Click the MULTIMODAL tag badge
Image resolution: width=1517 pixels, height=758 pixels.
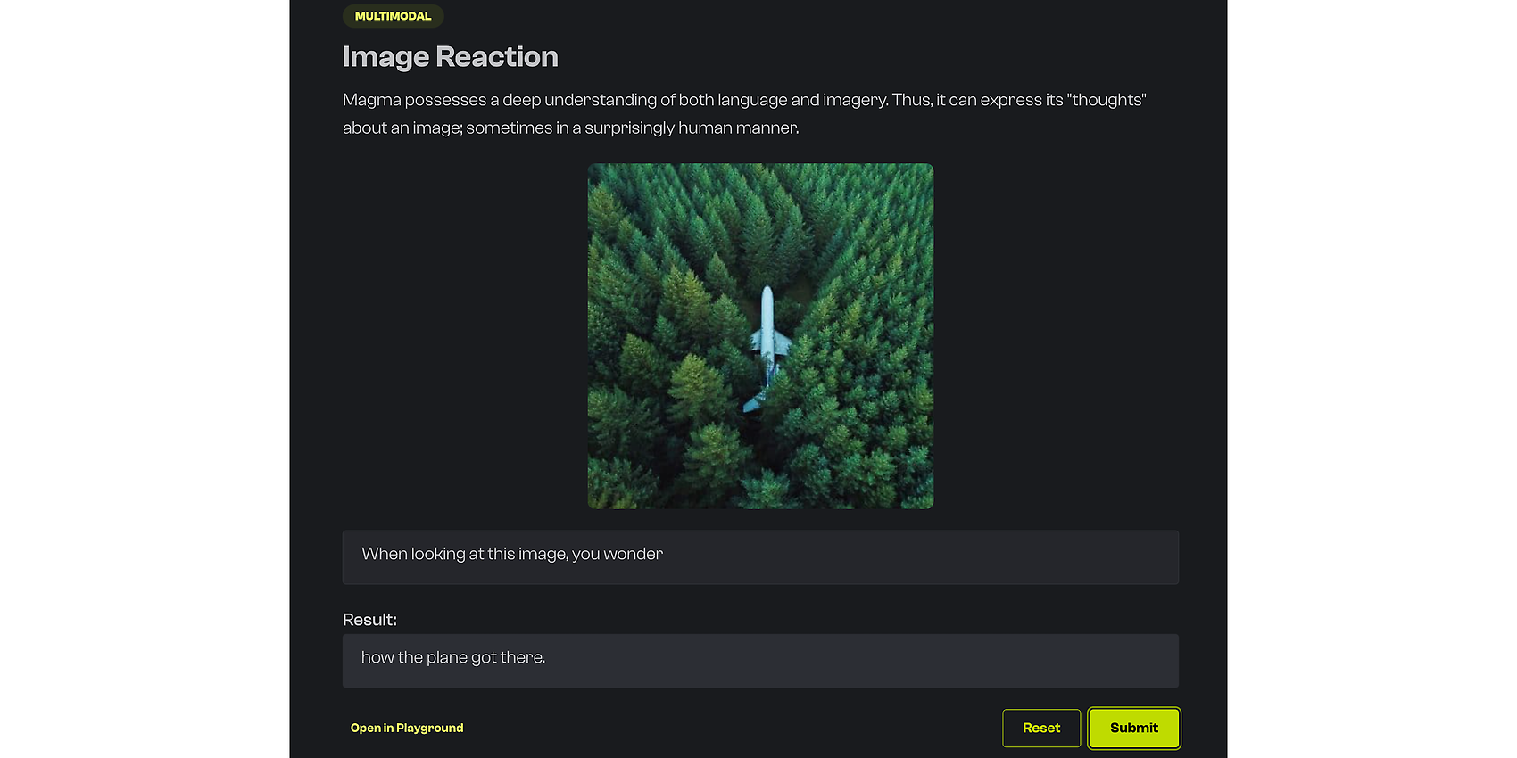coord(393,16)
